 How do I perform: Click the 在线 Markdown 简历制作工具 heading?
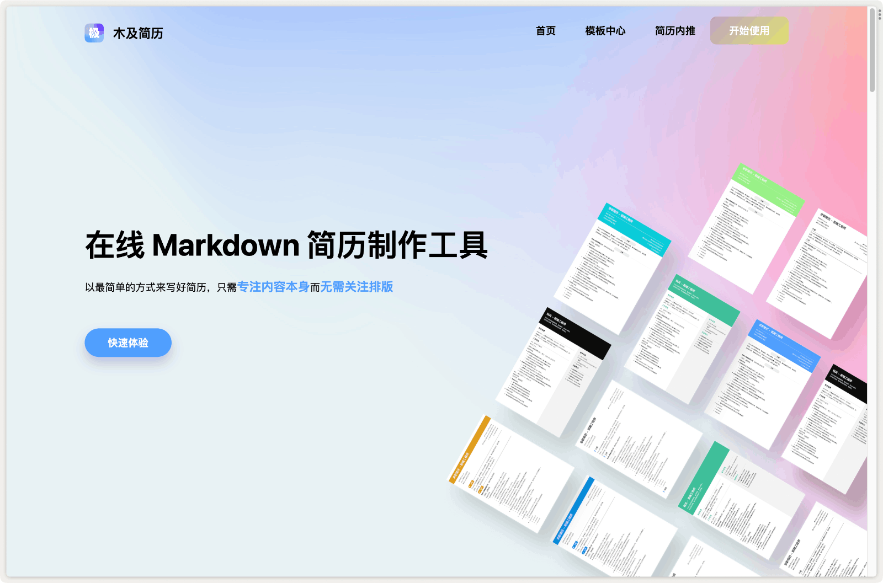[x=286, y=245]
